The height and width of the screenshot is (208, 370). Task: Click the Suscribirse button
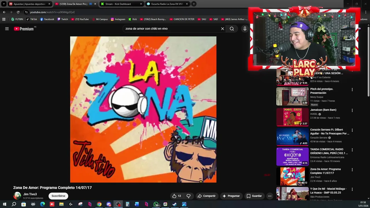[x=58, y=196]
